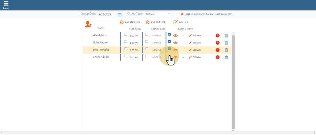Expand the Group Type dropdown
This screenshot has width=316, height=135.
pos(159,14)
